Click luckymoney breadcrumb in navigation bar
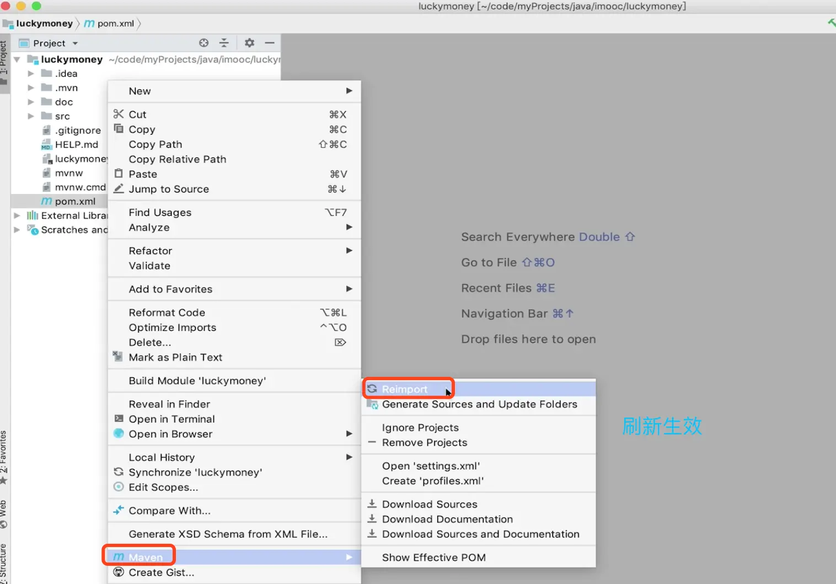The image size is (836, 584). click(x=39, y=23)
